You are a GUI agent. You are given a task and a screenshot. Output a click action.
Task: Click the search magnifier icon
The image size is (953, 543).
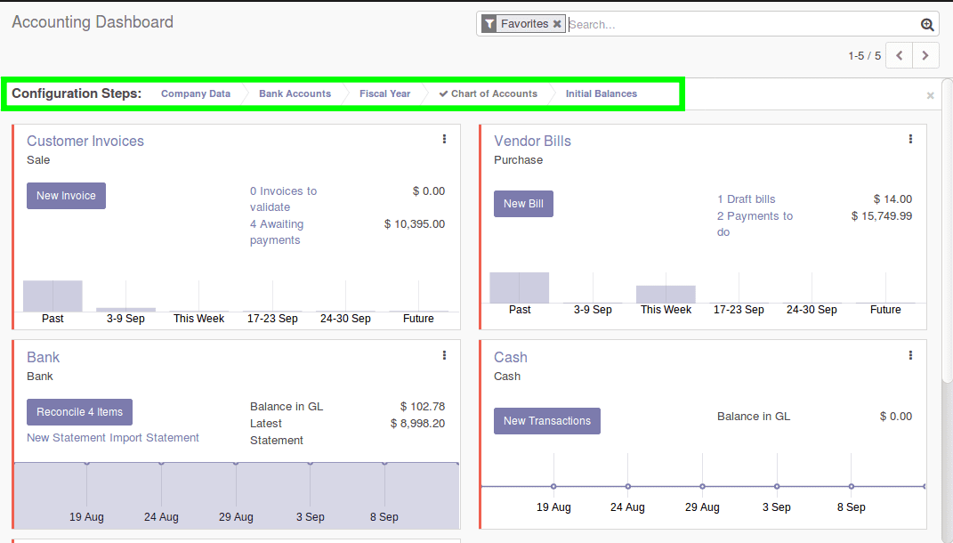point(927,23)
